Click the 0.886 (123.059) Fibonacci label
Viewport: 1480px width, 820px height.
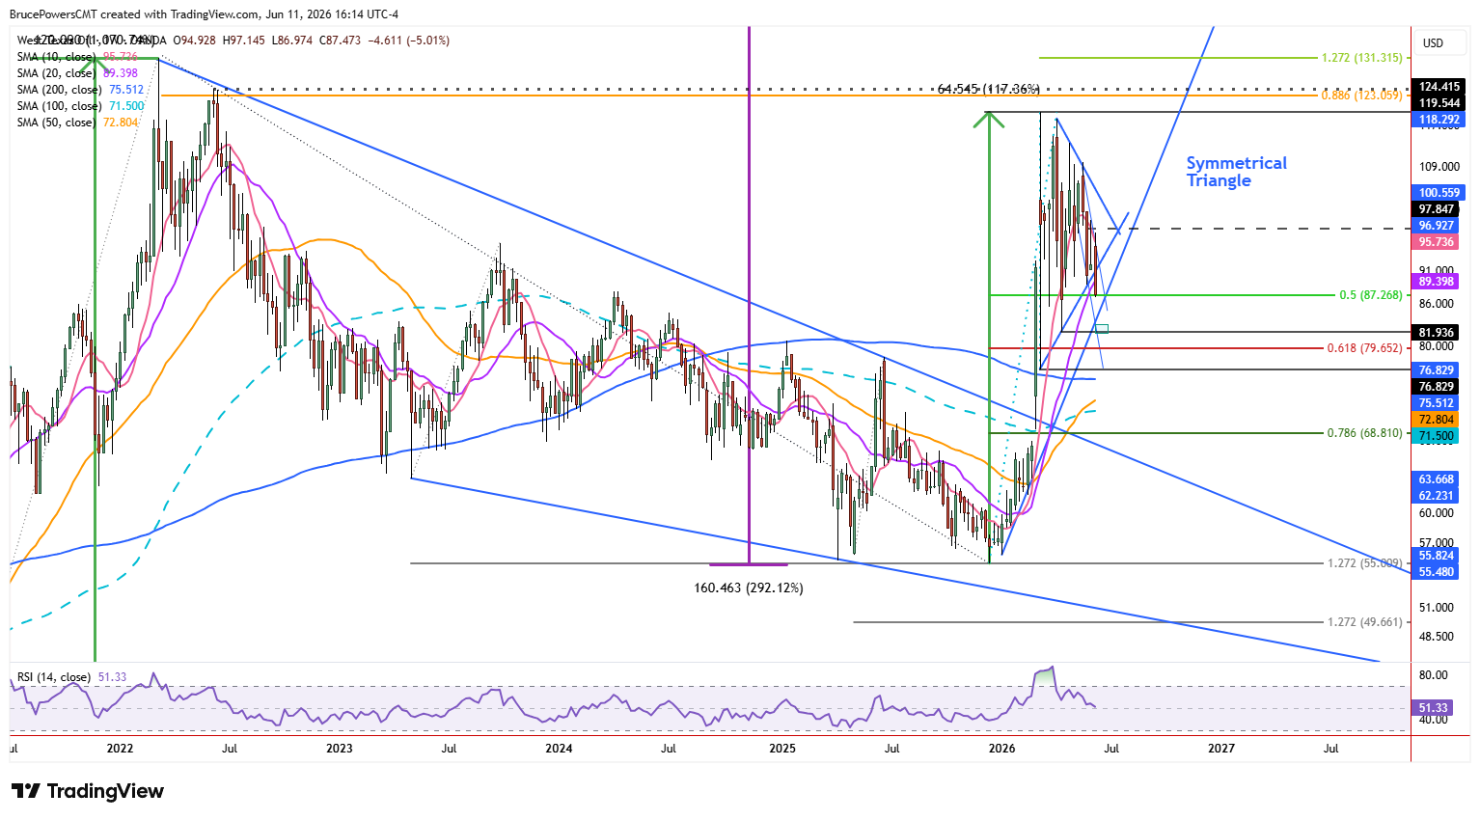tap(1362, 96)
